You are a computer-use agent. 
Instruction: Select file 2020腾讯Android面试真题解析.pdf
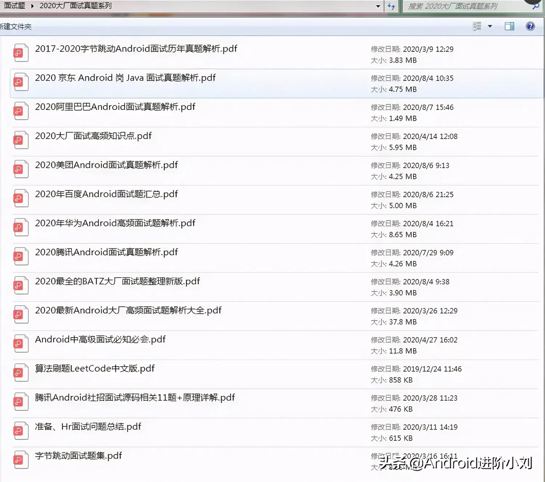point(106,252)
